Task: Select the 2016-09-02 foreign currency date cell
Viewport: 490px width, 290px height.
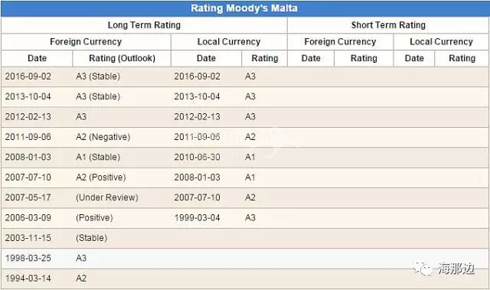Action: pos(28,77)
